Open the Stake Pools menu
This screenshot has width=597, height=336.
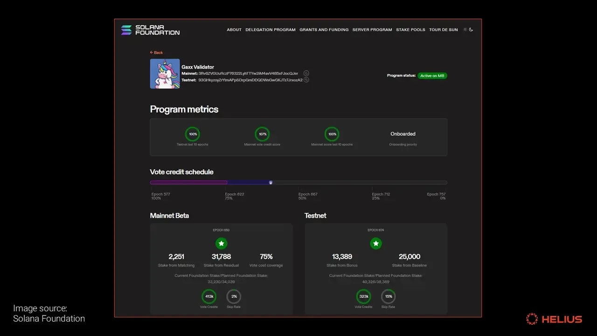pyautogui.click(x=410, y=30)
